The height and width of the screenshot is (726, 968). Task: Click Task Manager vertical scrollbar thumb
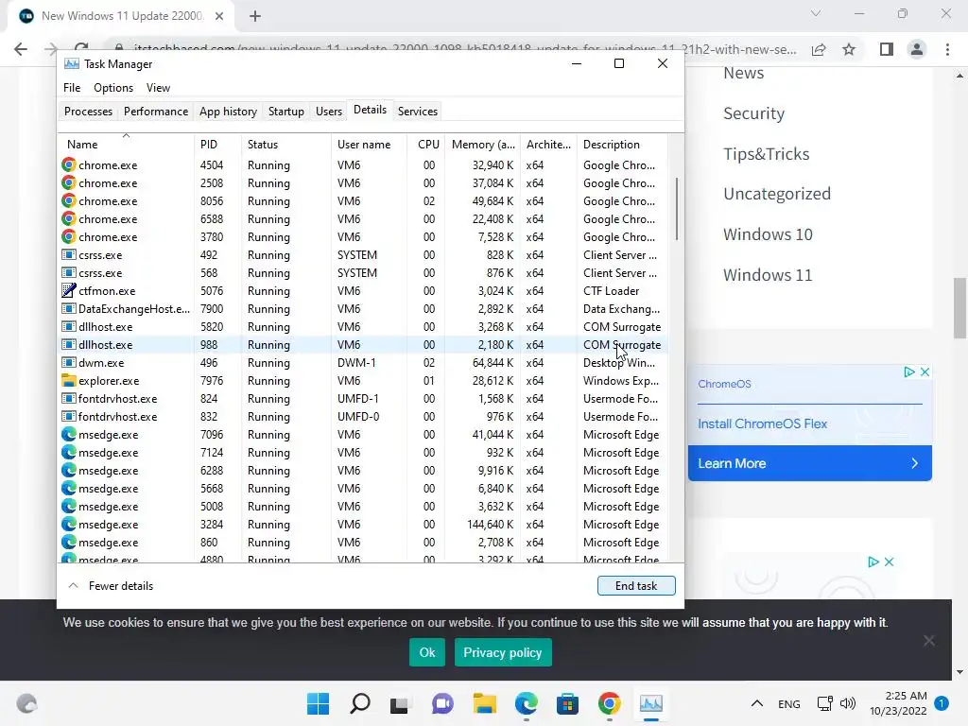(x=677, y=209)
